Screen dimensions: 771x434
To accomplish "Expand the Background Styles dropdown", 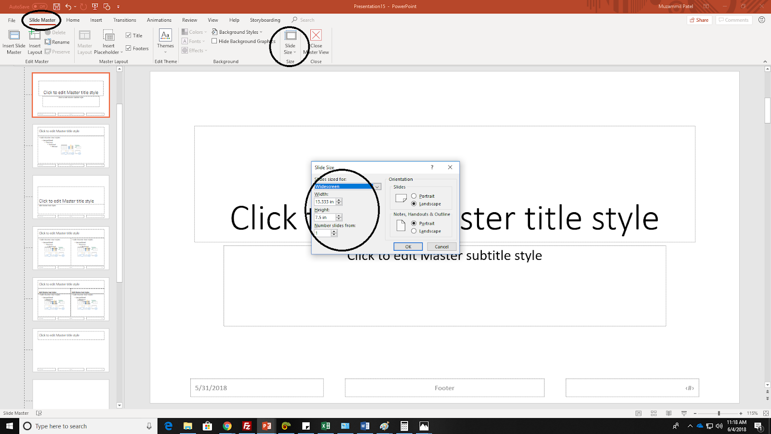I will pyautogui.click(x=237, y=32).
